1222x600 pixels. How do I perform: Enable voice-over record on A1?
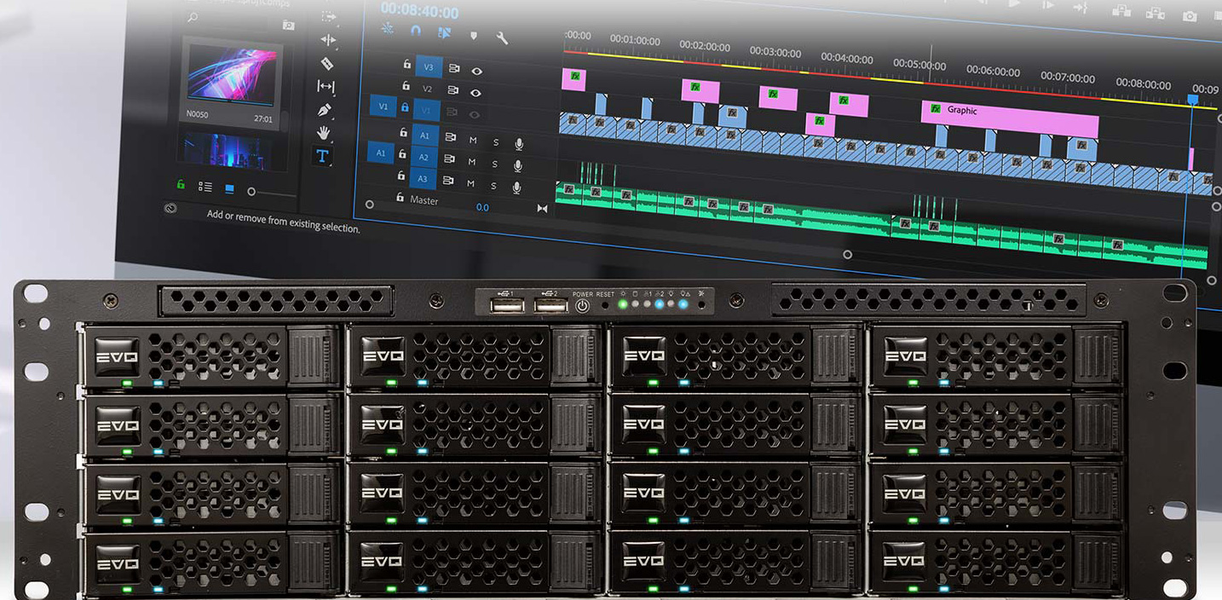pos(519,144)
